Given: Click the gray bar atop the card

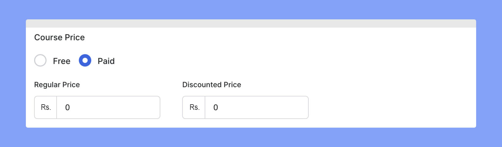Looking at the screenshot, I should [x=251, y=23].
